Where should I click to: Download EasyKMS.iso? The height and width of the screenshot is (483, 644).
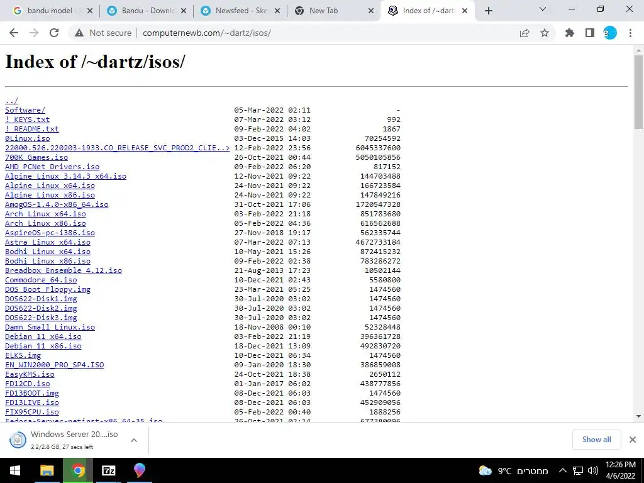(x=30, y=375)
